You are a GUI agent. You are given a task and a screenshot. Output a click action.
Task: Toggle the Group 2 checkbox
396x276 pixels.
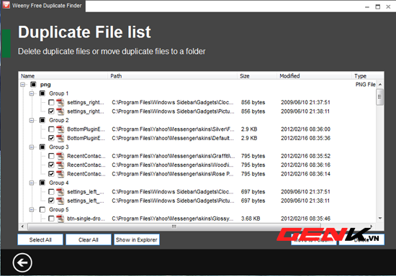pyautogui.click(x=42, y=120)
